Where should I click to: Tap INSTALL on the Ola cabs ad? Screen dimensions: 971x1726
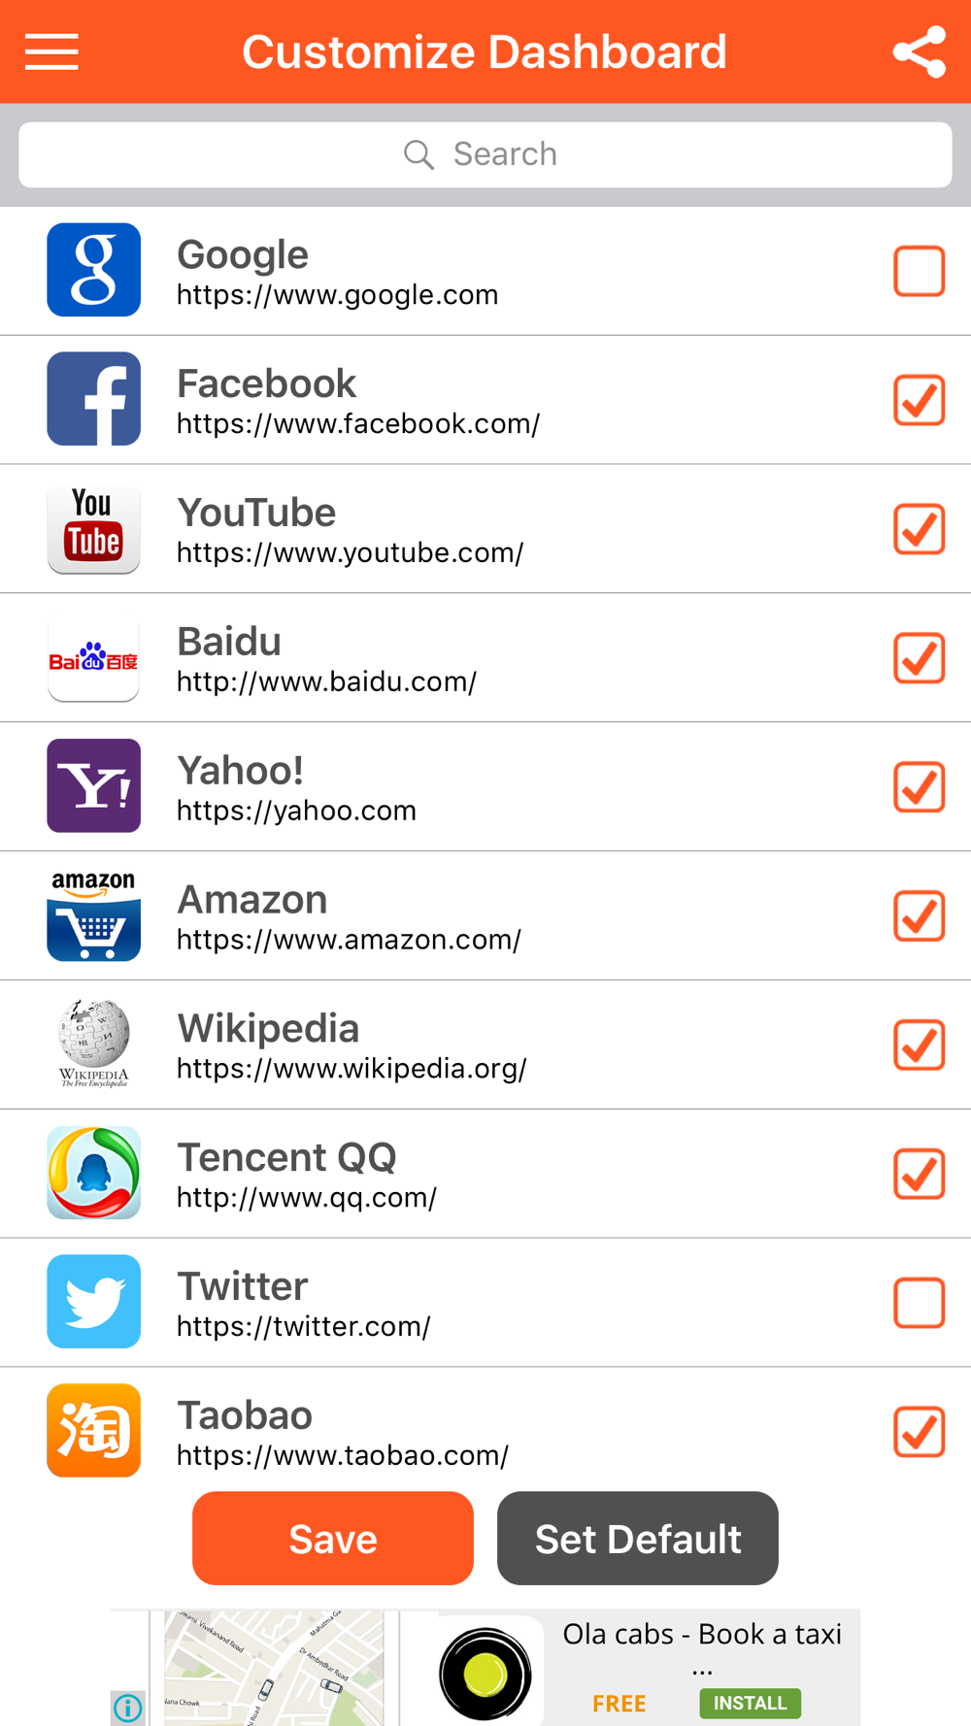750,1703
